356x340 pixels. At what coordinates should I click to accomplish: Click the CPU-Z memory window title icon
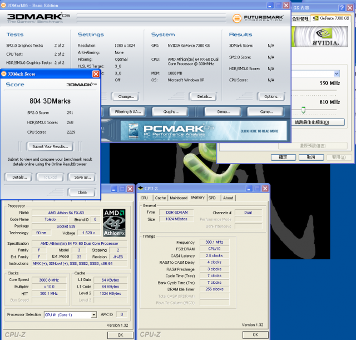click(x=141, y=188)
